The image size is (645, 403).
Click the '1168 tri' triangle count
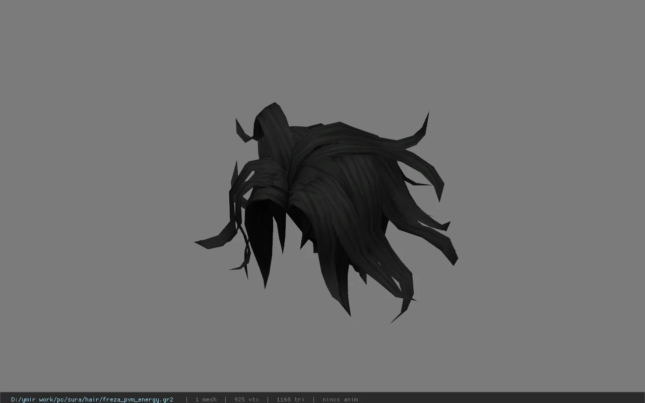click(290, 399)
